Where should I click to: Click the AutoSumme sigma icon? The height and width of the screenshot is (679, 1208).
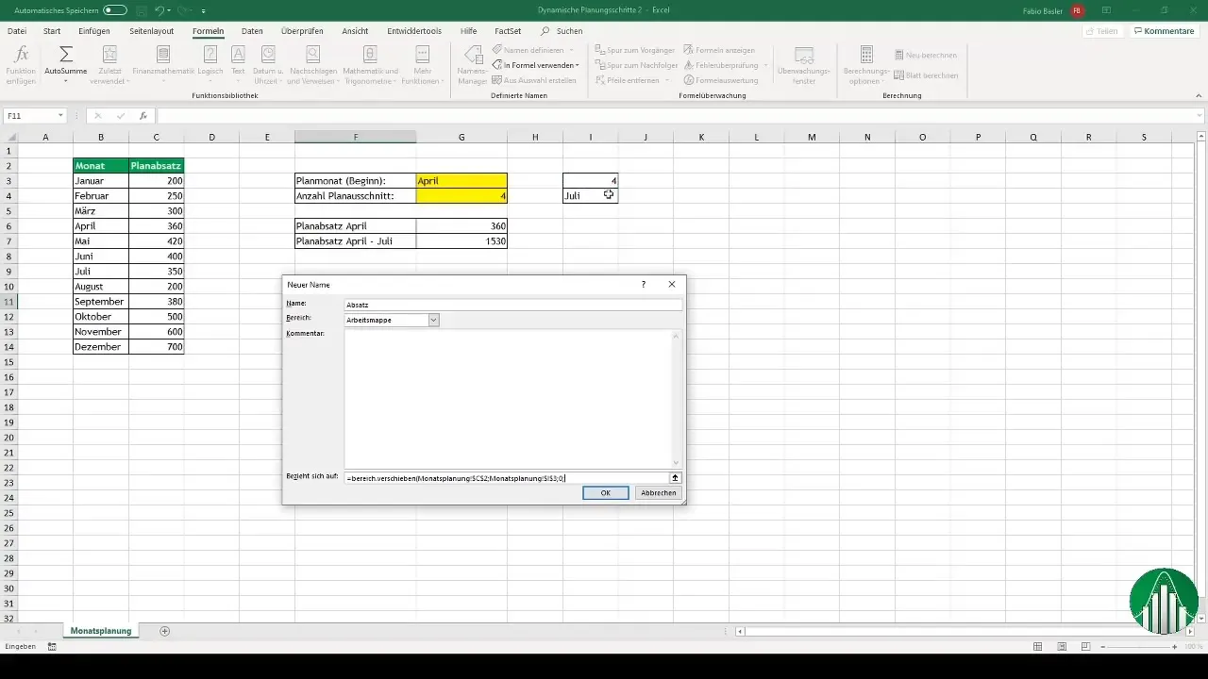(x=66, y=55)
